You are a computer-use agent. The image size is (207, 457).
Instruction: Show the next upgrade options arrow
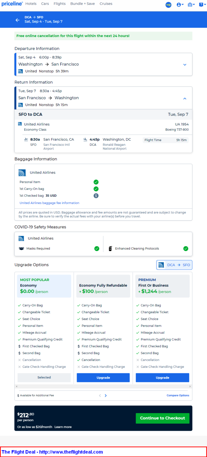(x=106, y=396)
